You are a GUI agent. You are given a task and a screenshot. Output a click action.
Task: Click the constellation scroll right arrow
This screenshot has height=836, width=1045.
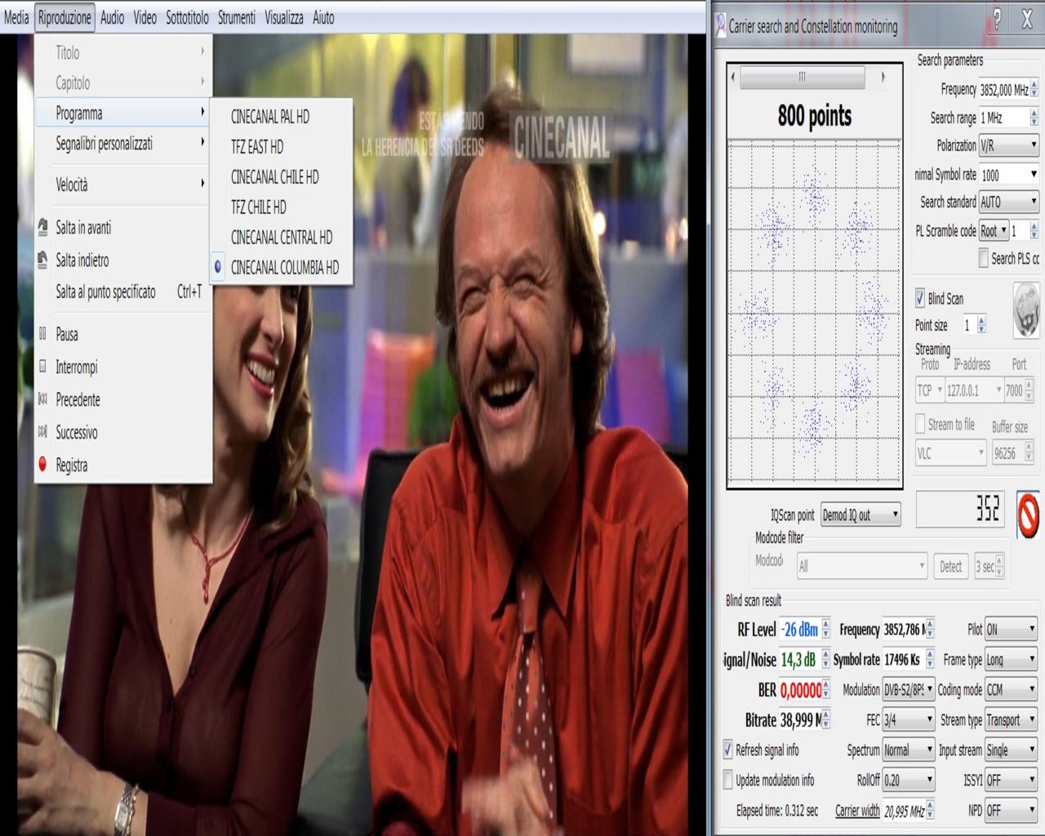[x=883, y=78]
